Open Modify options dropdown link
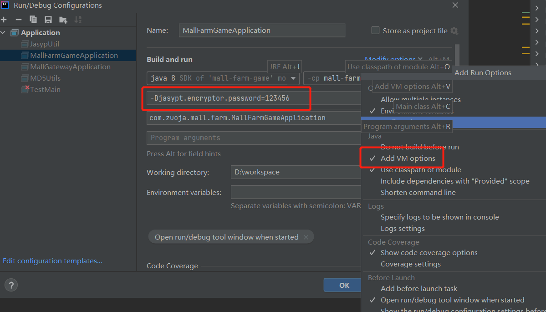Screen dimensions: 546x312 [393, 60]
